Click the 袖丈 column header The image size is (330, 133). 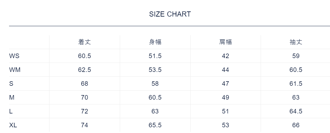[296, 42]
